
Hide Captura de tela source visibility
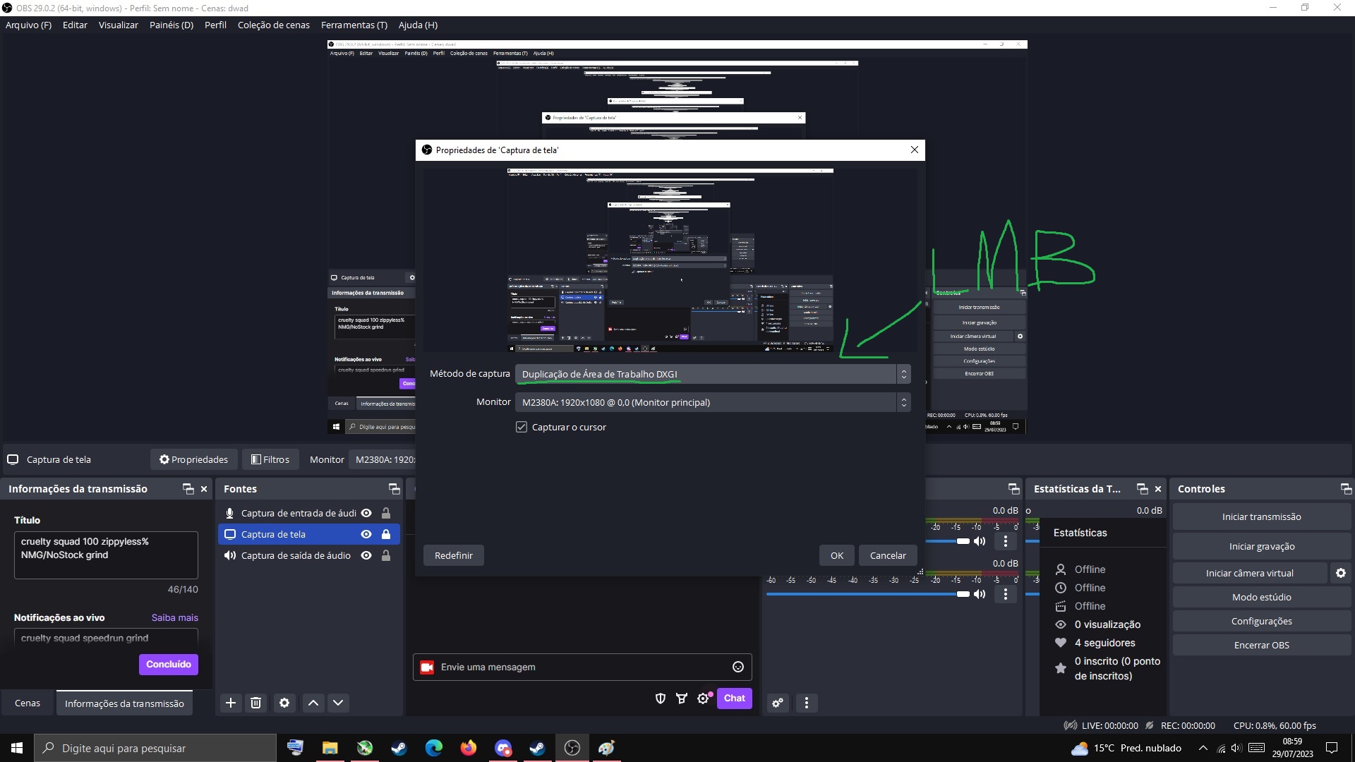tap(366, 535)
